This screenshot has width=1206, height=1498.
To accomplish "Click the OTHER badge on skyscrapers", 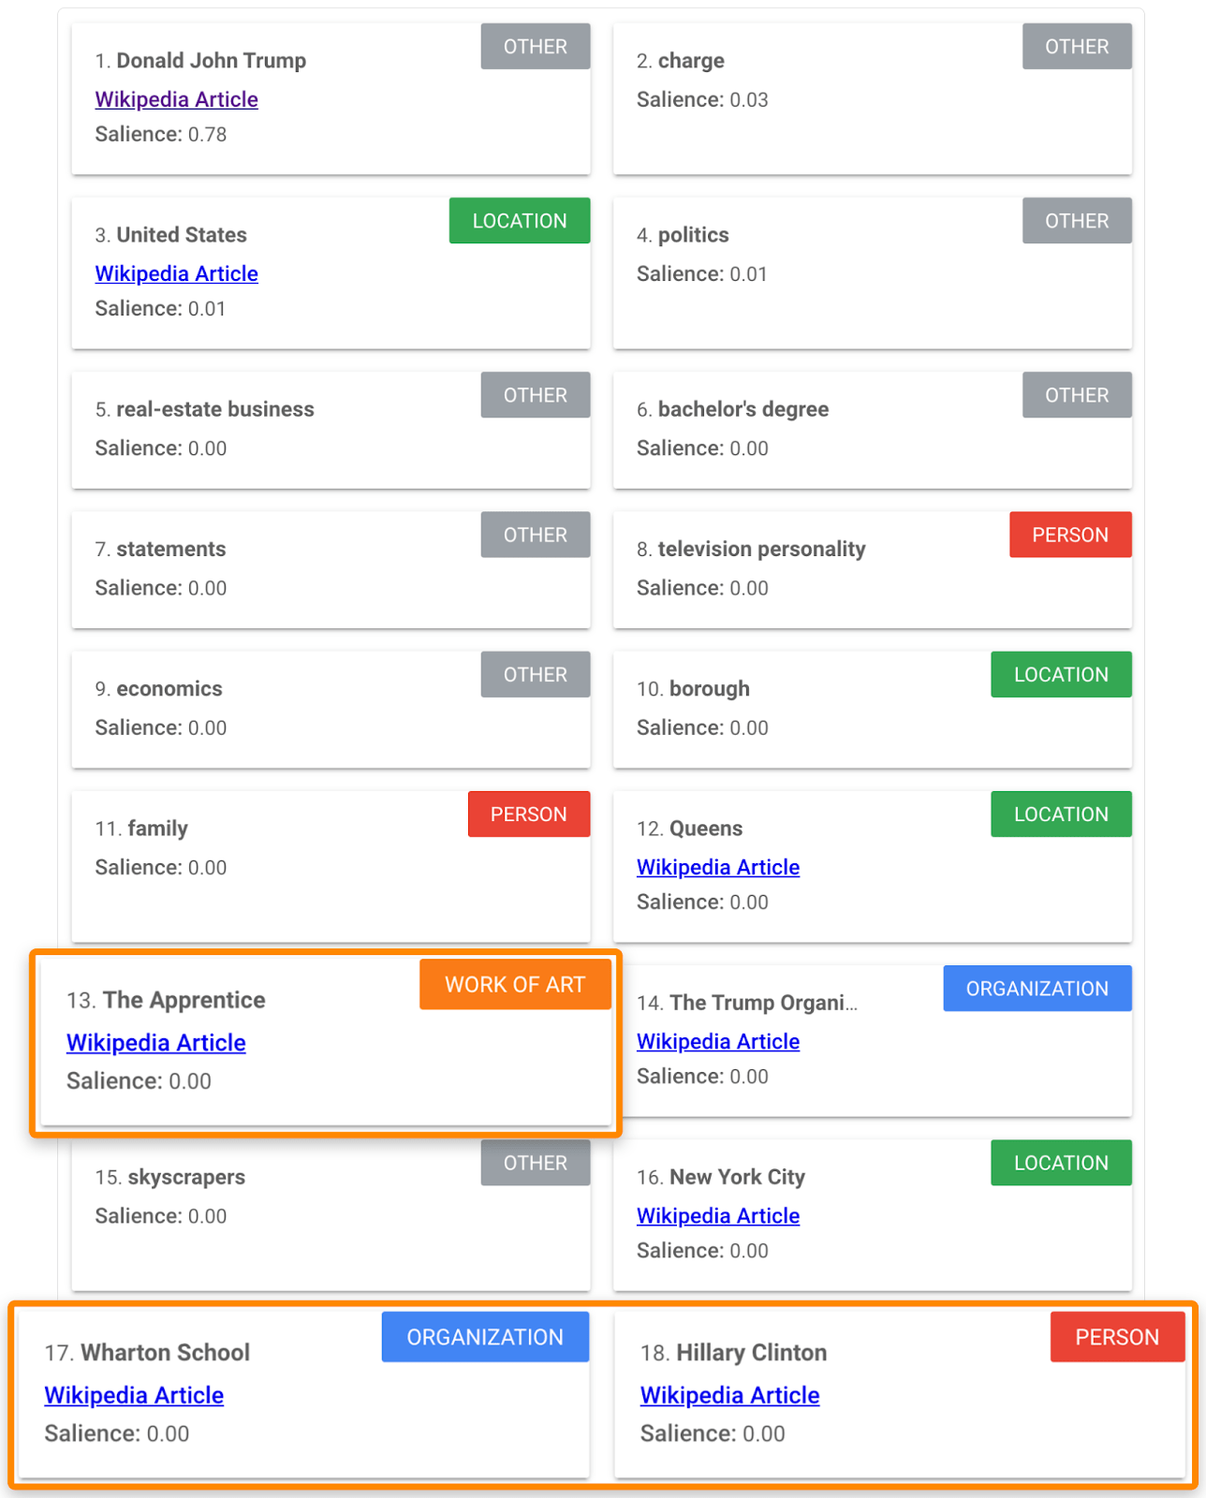I will point(535,1163).
